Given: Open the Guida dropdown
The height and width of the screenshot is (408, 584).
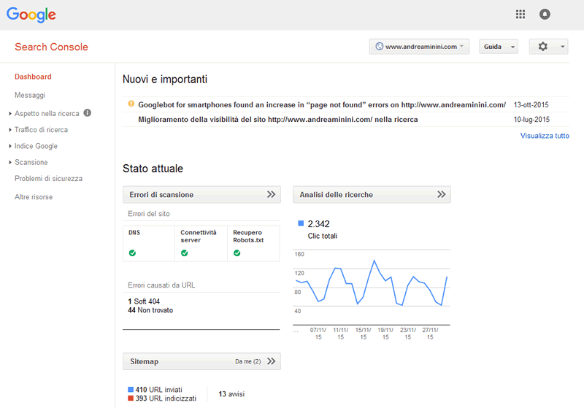Looking at the screenshot, I should click(499, 47).
